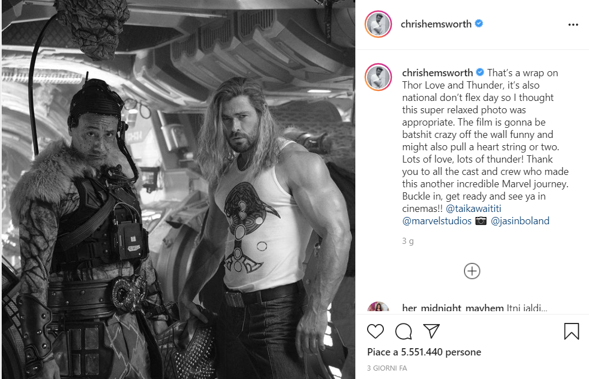The width and height of the screenshot is (589, 379).
Task: Share post via paper plane icon
Action: point(431,331)
